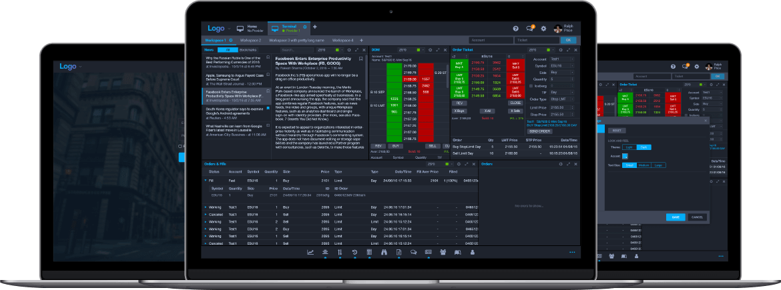Click BUY button at the DOM panel bottom
The height and width of the screenshot is (290, 781).
tap(395, 146)
